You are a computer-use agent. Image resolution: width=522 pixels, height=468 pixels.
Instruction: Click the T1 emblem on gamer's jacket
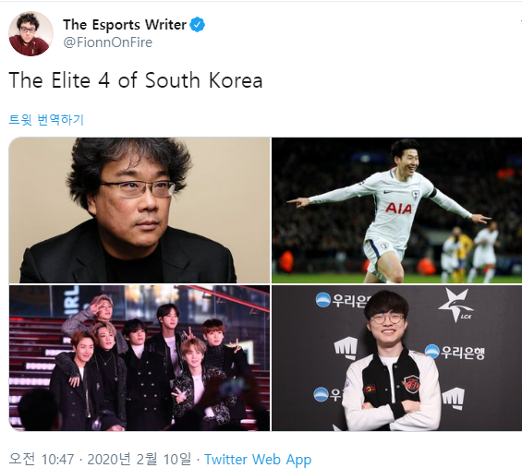pyautogui.click(x=411, y=384)
